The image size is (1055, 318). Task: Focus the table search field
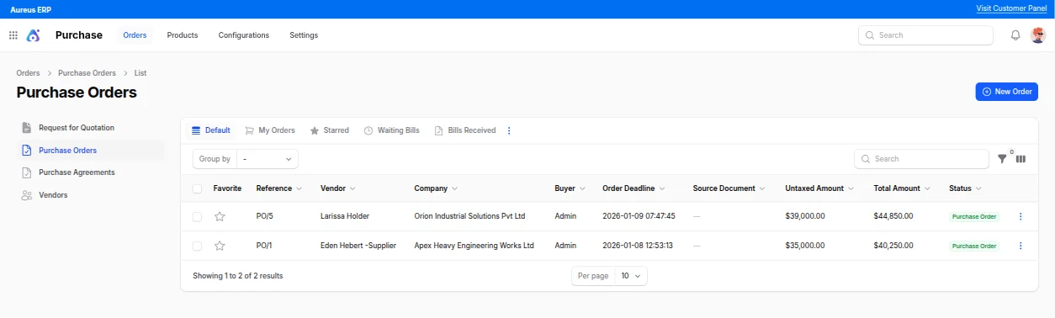pos(921,159)
